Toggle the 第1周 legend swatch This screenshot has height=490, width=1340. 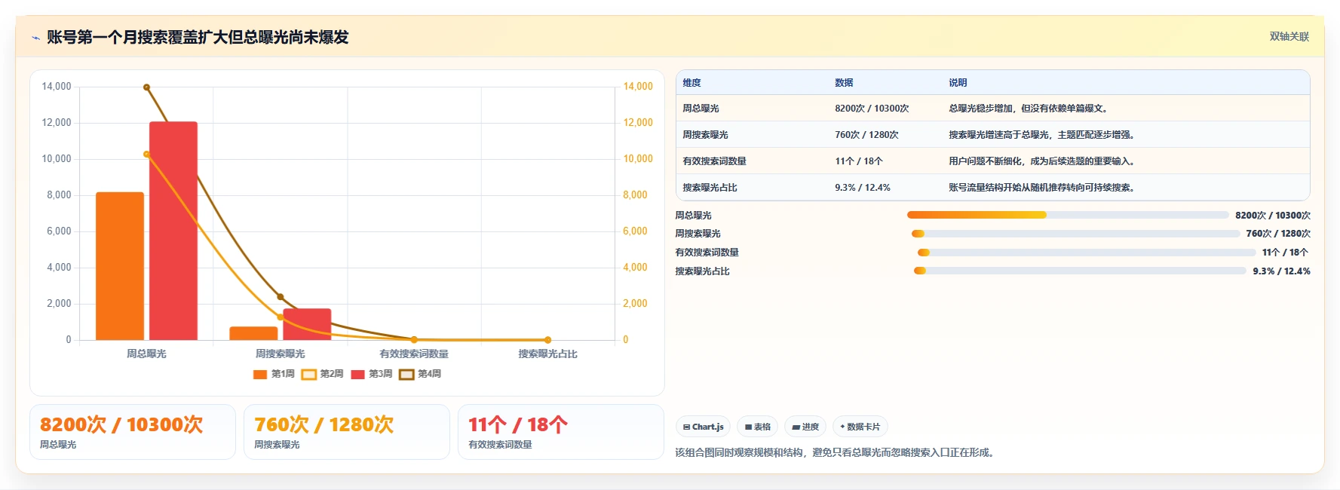[x=260, y=374]
